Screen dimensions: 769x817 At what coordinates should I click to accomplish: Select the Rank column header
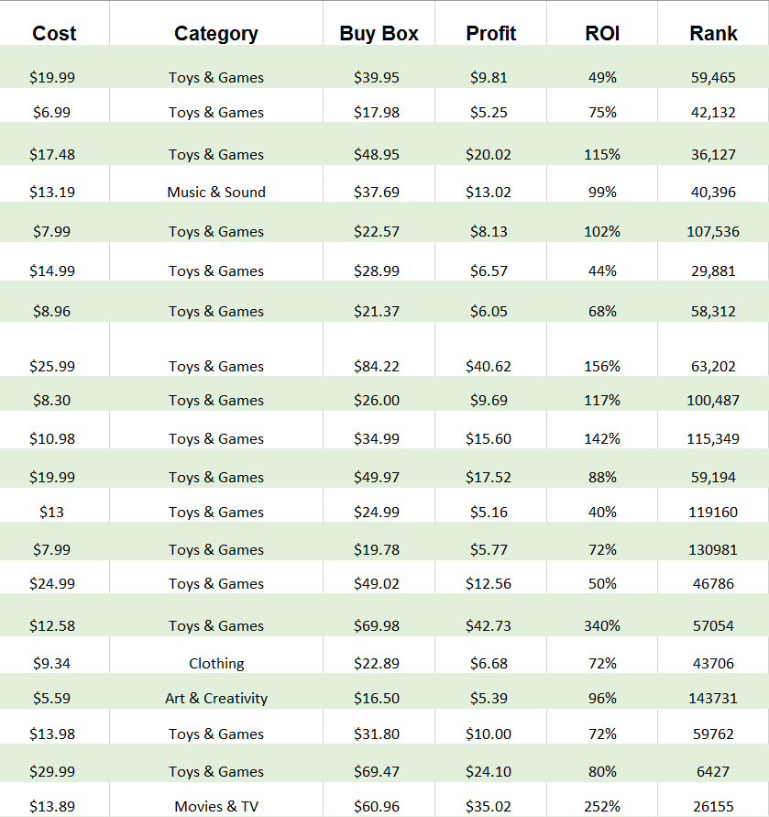pos(713,34)
